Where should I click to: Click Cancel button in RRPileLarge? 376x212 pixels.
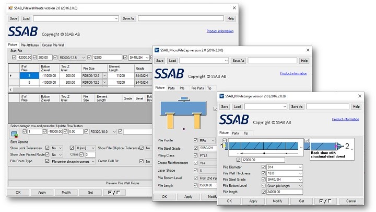tap(351, 201)
